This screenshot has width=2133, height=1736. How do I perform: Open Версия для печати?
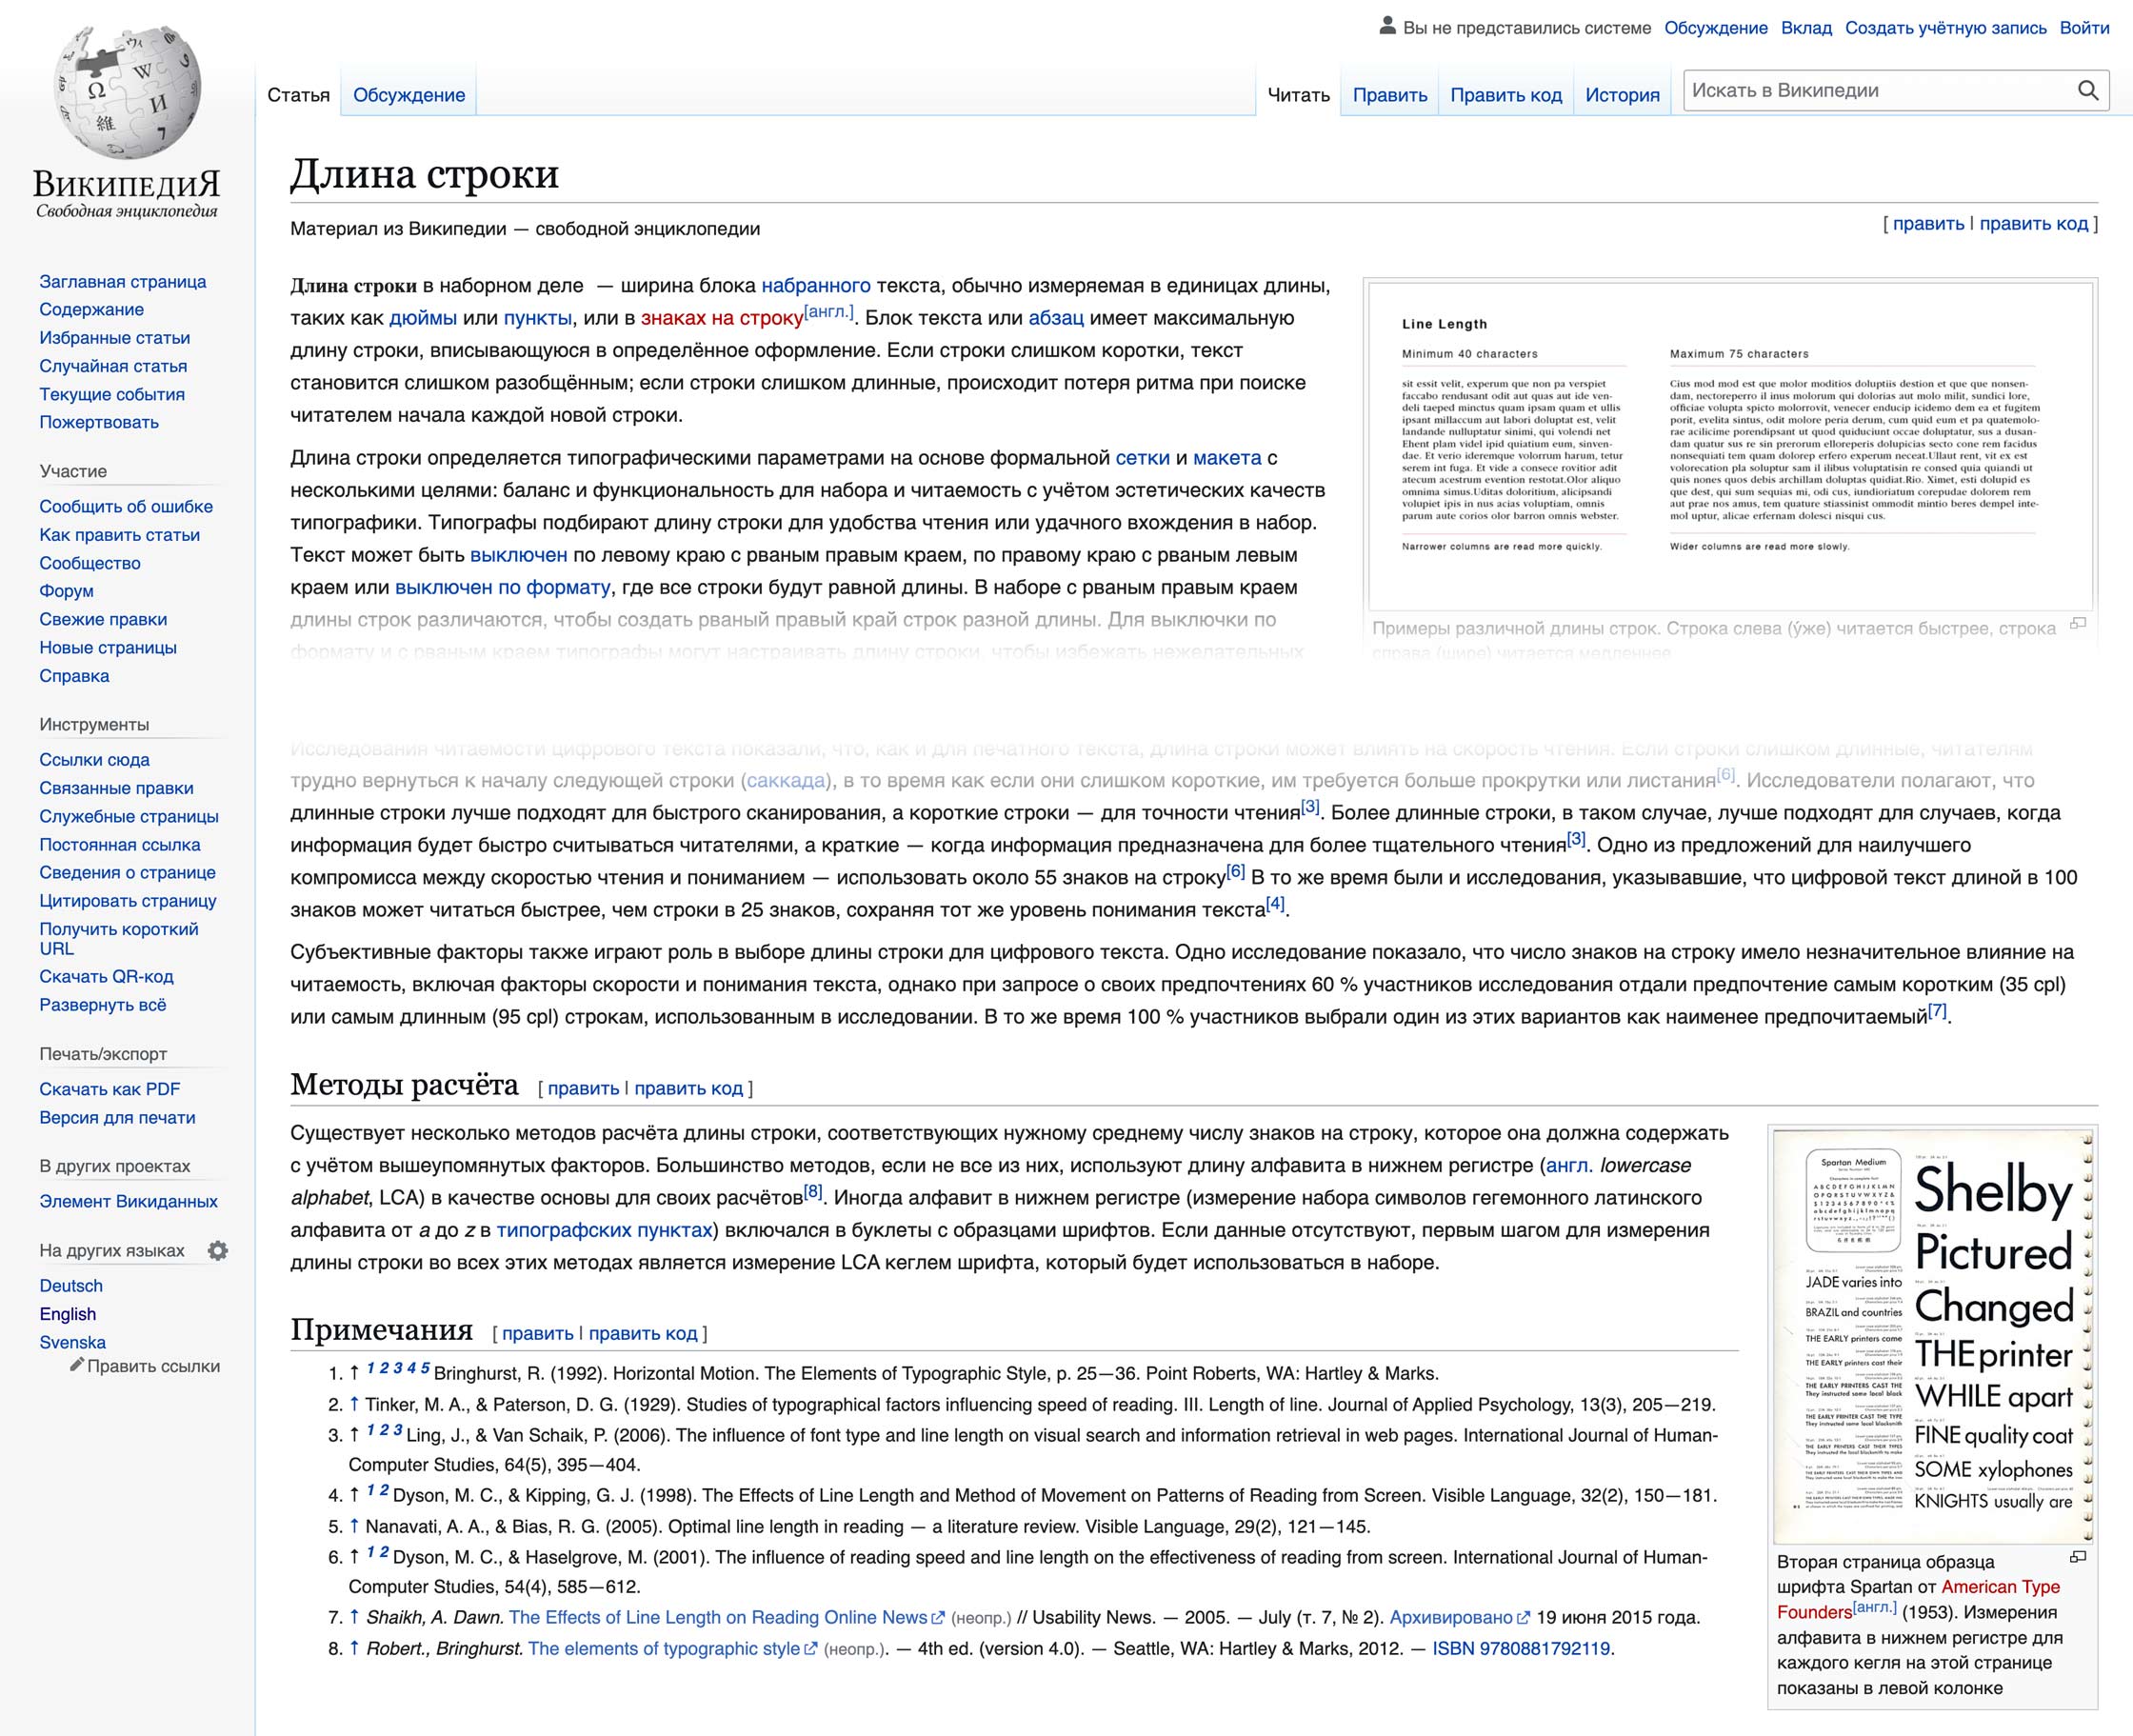tap(117, 1117)
